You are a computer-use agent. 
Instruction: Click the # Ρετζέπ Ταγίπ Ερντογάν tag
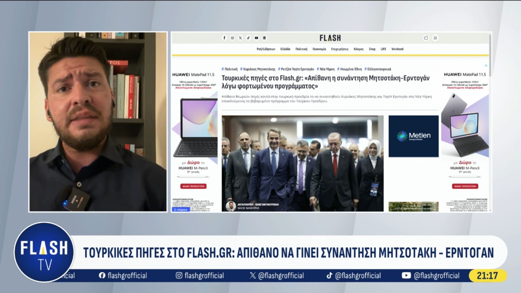[x=296, y=69]
